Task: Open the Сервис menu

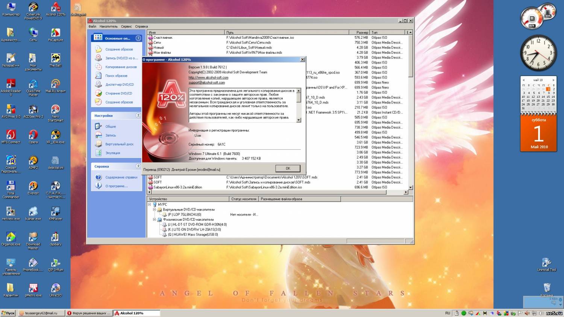Action: (x=126, y=27)
